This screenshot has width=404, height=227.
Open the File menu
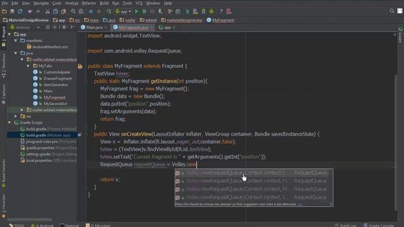[x=4, y=3]
